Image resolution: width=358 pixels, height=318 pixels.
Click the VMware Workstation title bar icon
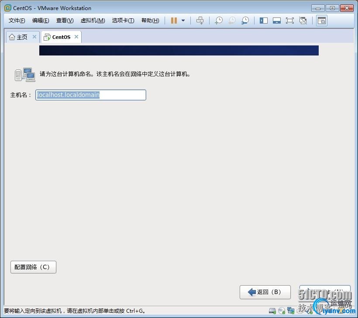7,8
